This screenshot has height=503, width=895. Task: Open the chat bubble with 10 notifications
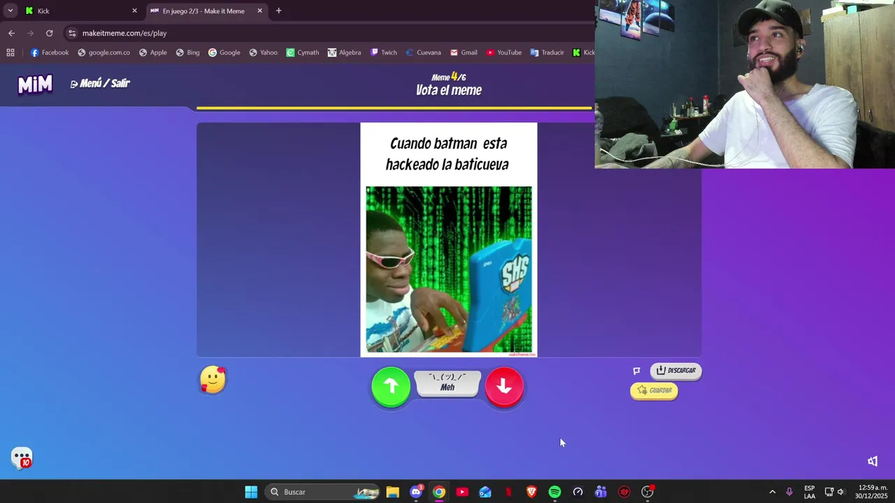[22, 458]
